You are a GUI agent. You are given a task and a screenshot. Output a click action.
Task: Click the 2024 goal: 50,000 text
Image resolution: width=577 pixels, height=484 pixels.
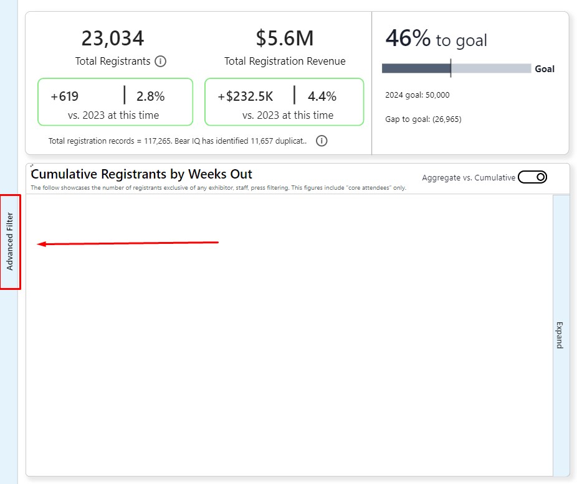point(417,95)
